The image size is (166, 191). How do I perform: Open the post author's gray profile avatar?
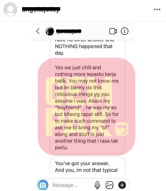pos(10,10)
